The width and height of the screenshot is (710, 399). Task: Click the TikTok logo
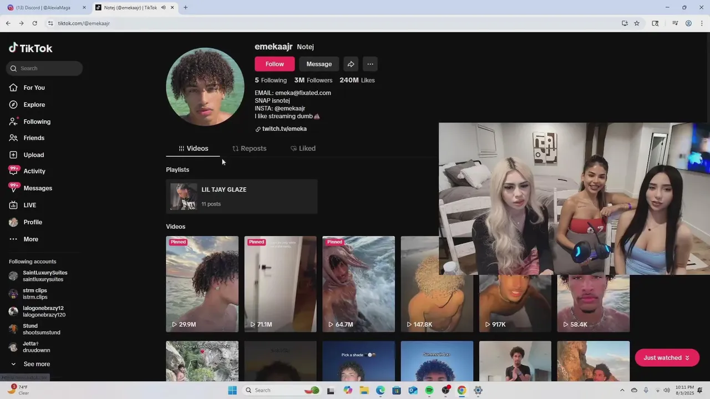(31, 48)
